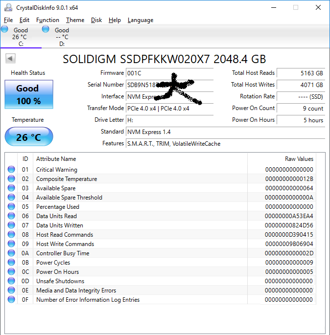
Task: Select the Unsafe Shutdowns attribute name
Action: pyautogui.click(x=60, y=281)
